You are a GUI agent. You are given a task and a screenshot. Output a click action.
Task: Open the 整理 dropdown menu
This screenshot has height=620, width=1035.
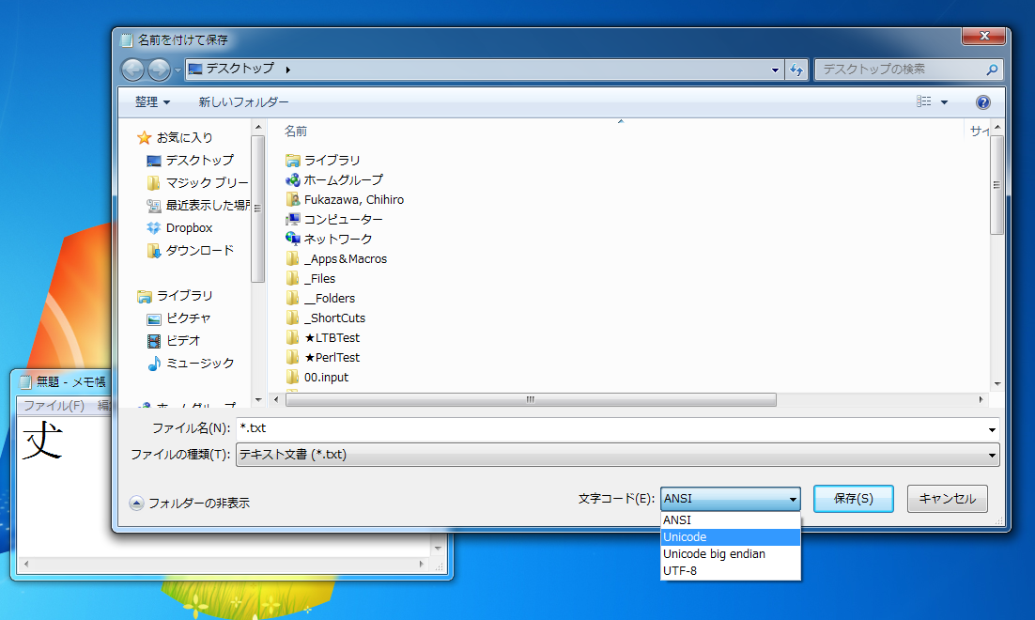coord(152,102)
